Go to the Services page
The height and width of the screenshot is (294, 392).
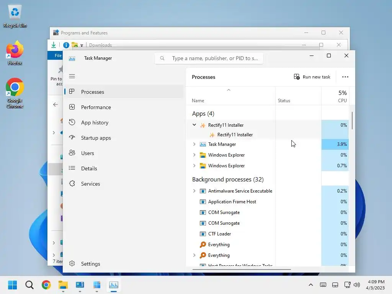tap(124, 184)
